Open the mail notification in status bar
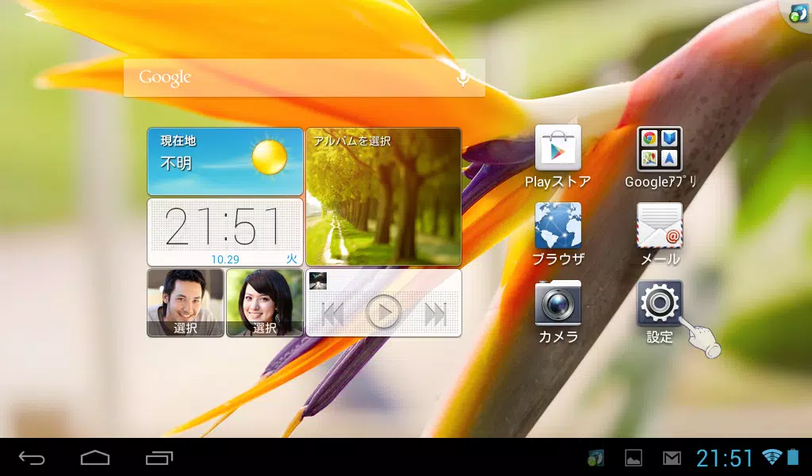Viewport: 812px width, 476px height. click(672, 458)
